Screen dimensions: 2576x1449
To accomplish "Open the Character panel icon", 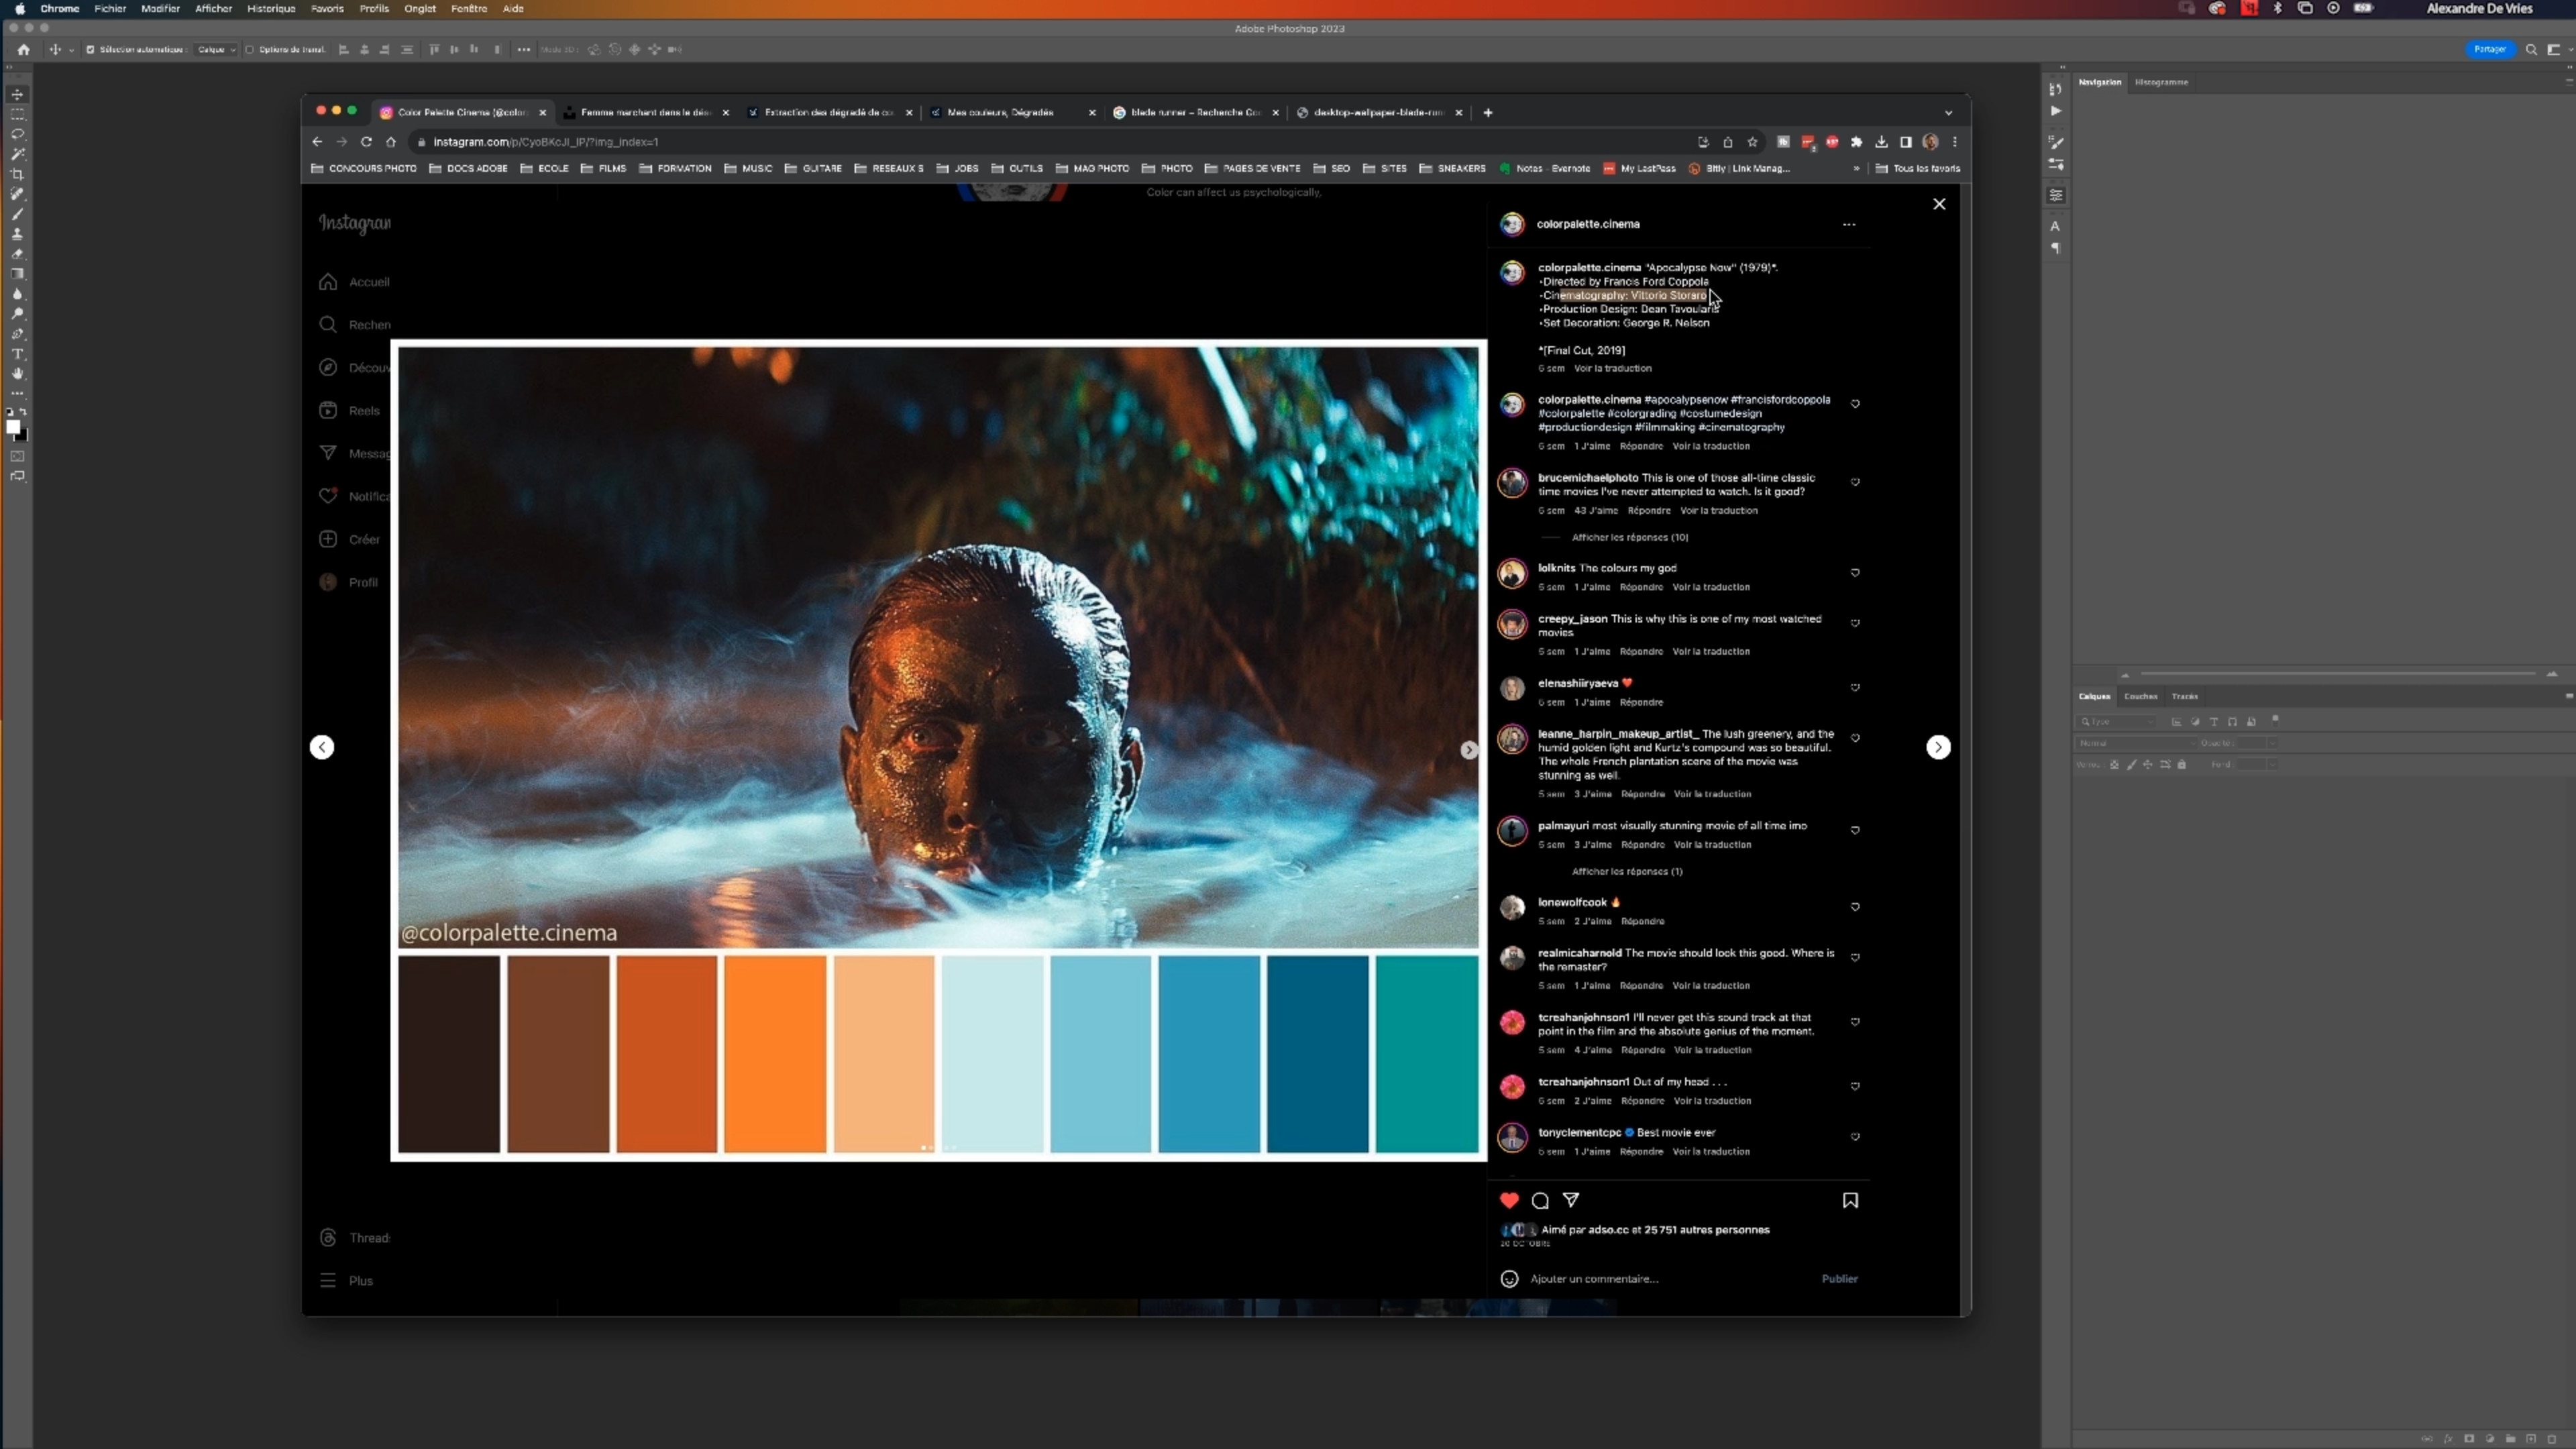I will [2055, 226].
